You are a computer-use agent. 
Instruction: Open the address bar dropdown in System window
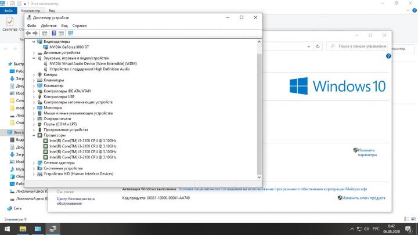tap(309, 46)
